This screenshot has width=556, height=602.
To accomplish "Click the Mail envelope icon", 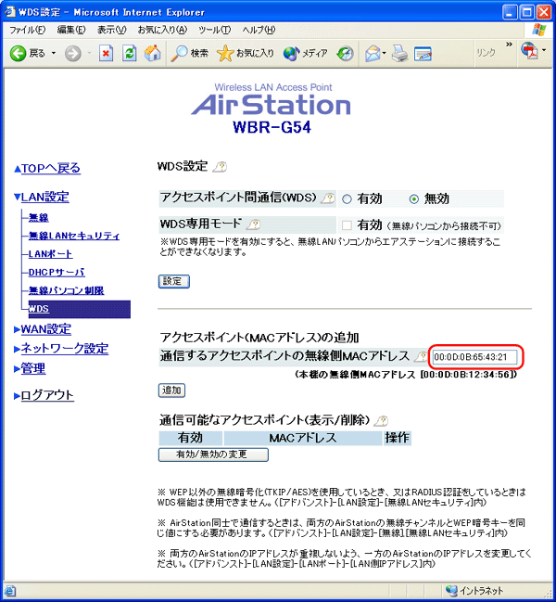I will pos(373,53).
